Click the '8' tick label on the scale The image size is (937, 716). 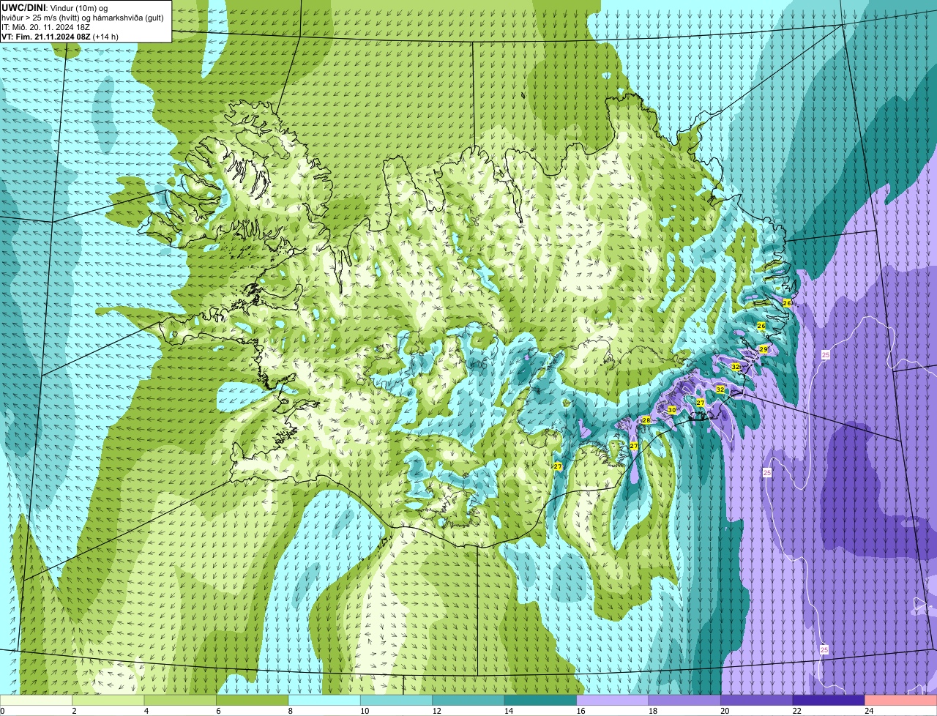click(290, 711)
